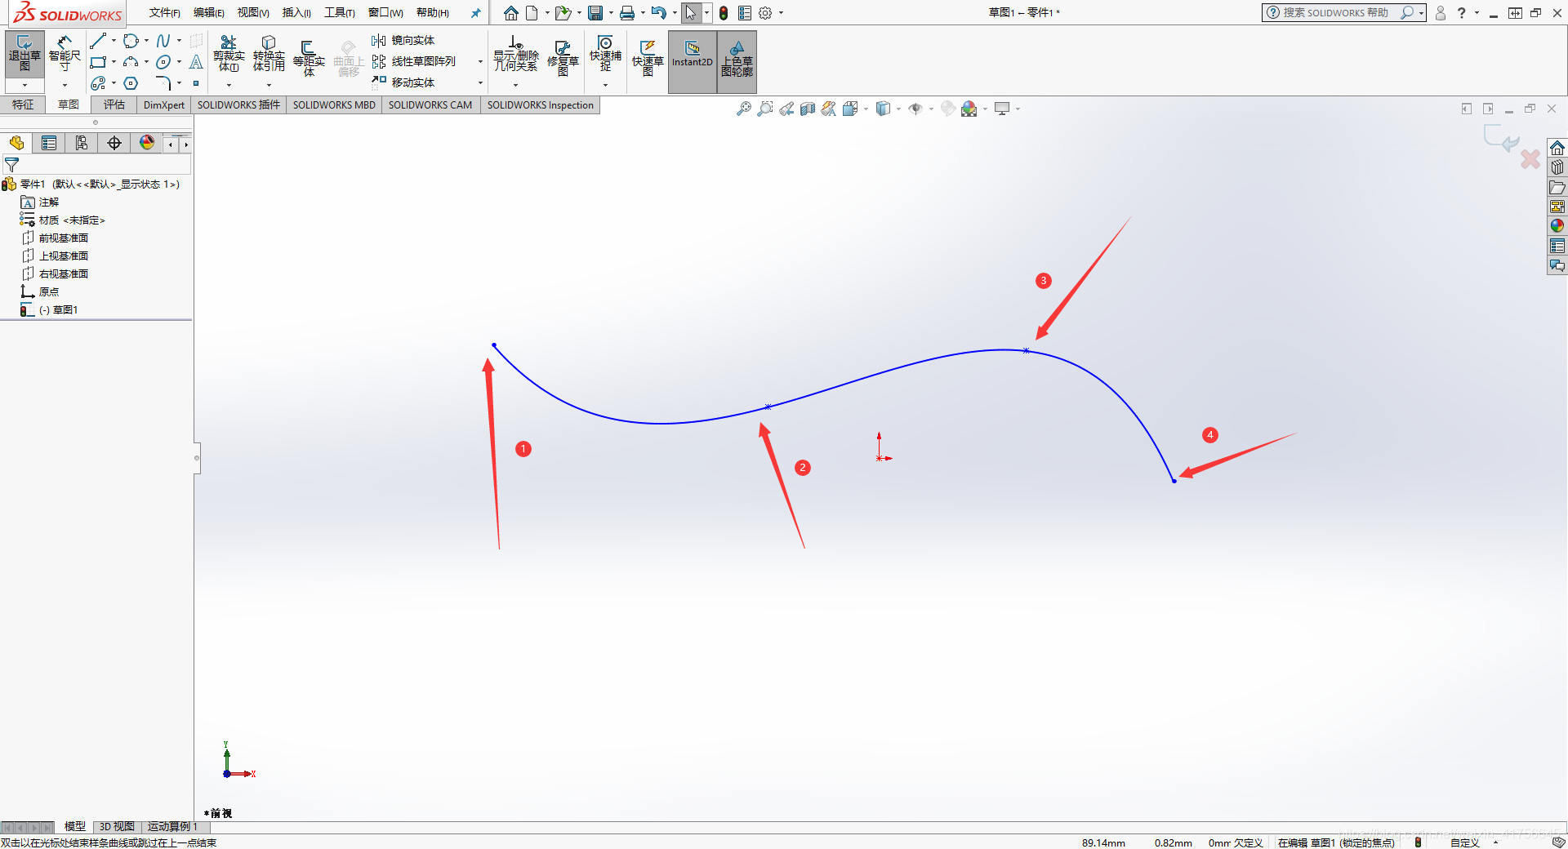Click Zoom to Area icon
1568x849 pixels.
(x=765, y=109)
